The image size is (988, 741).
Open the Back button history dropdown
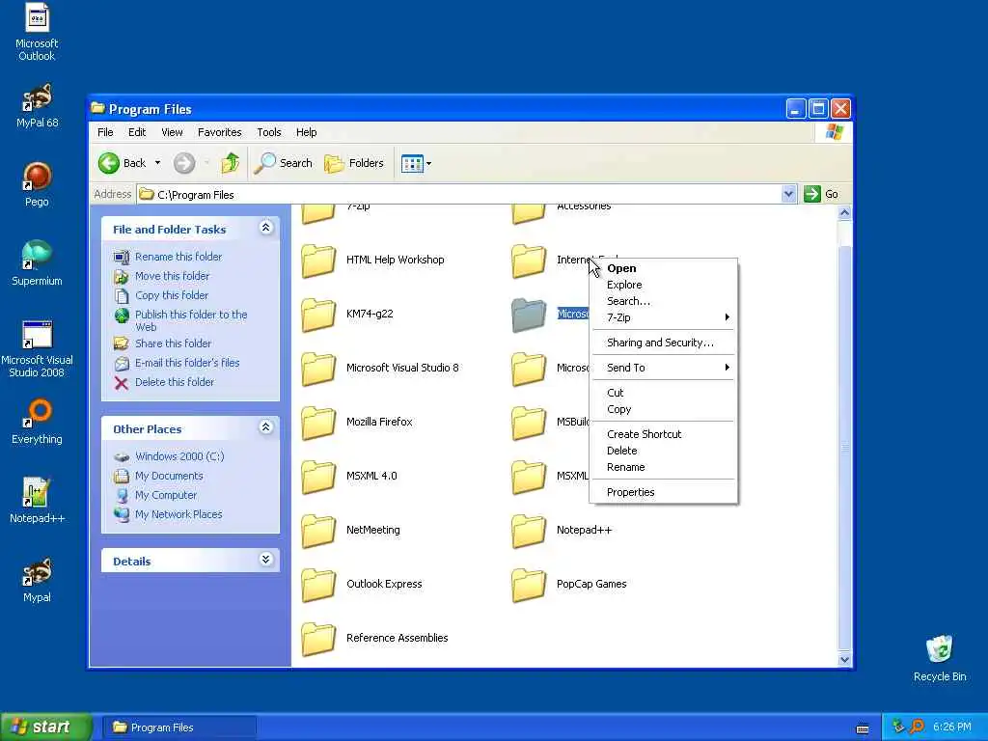pyautogui.click(x=157, y=163)
